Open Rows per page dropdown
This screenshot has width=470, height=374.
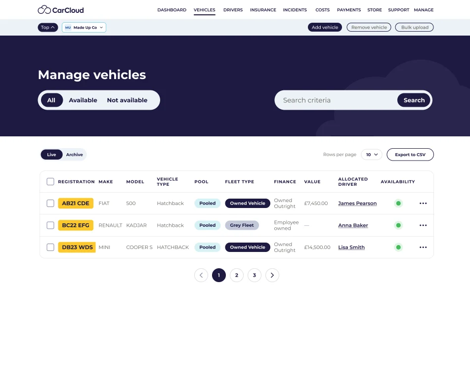(x=372, y=155)
